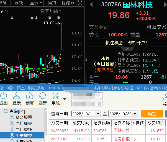
Task: Click the last star marker above latest candle
Action: pos(58,18)
